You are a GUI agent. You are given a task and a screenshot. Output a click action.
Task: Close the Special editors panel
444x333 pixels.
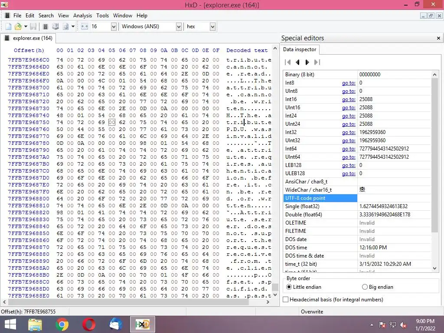click(x=438, y=38)
